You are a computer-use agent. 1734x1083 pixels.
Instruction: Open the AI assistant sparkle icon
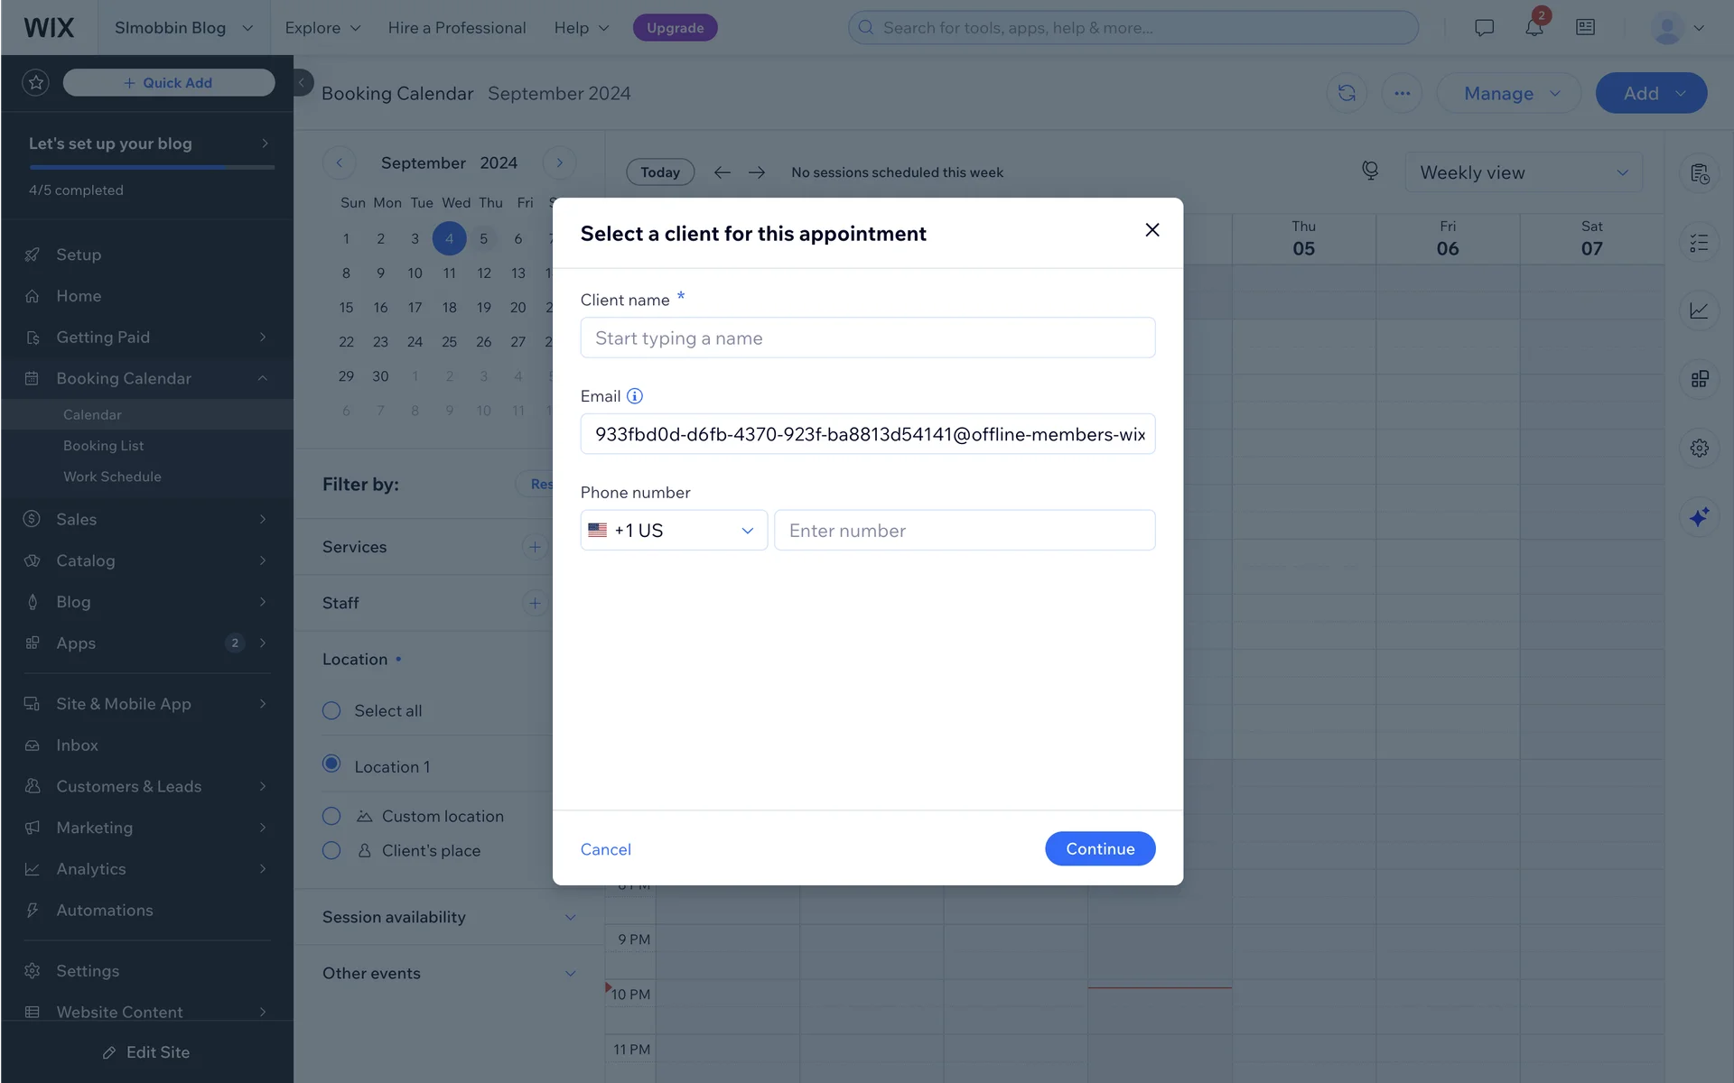1699,517
